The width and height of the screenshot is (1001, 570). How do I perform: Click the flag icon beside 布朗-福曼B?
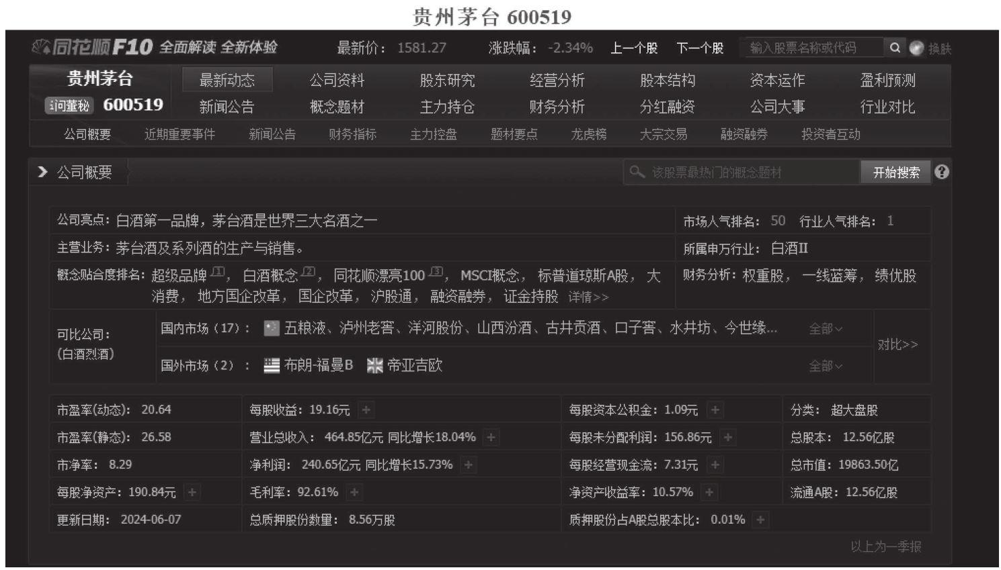click(272, 365)
